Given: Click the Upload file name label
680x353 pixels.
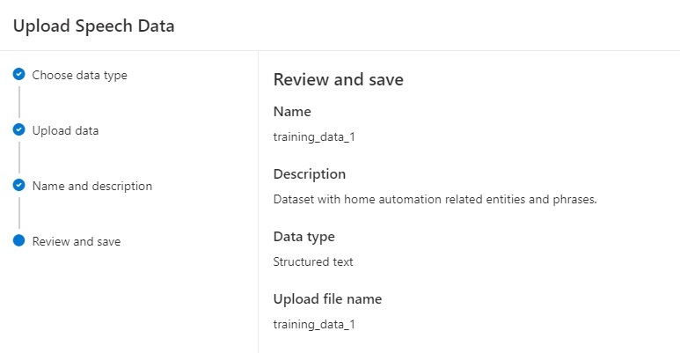Looking at the screenshot, I should tap(327, 299).
